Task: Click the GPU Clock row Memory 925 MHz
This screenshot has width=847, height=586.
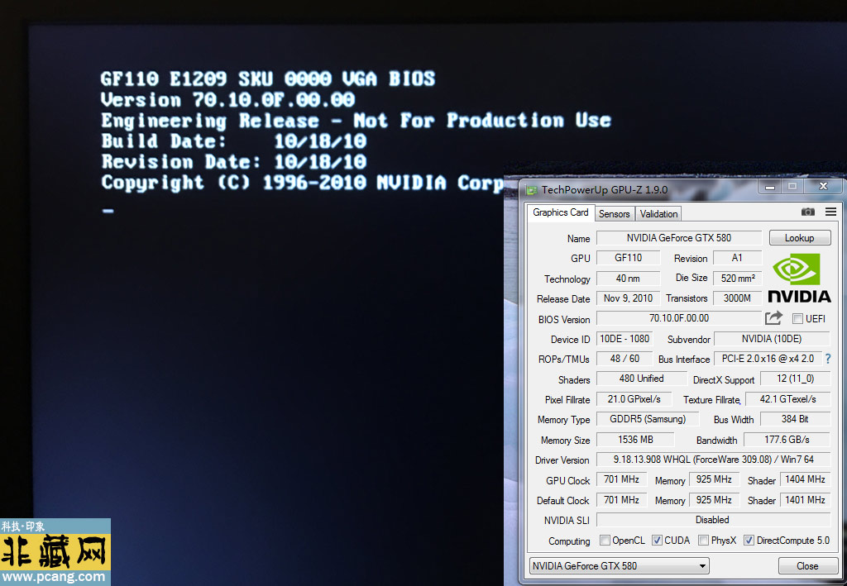Action: coord(714,479)
